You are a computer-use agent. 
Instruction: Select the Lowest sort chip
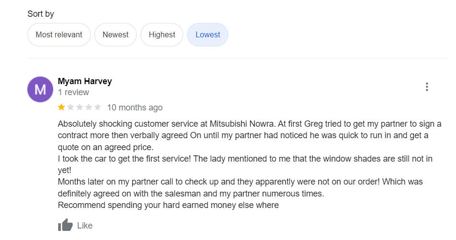point(208,35)
